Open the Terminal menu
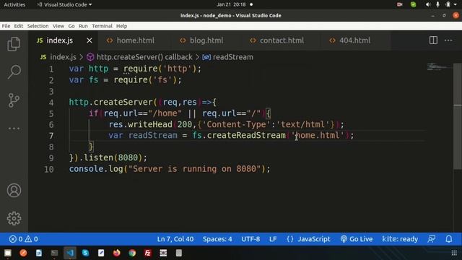 coord(102,26)
